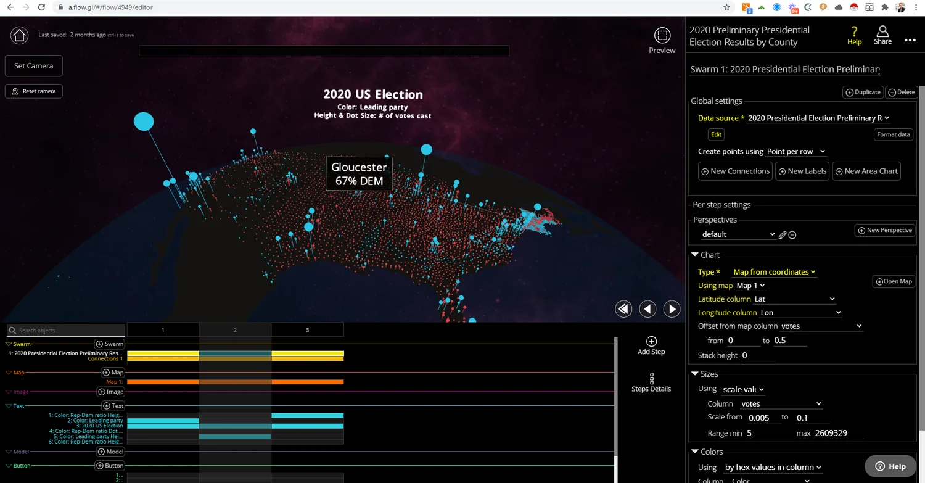The height and width of the screenshot is (483, 925).
Task: Open the map with Open Map button
Action: (894, 281)
